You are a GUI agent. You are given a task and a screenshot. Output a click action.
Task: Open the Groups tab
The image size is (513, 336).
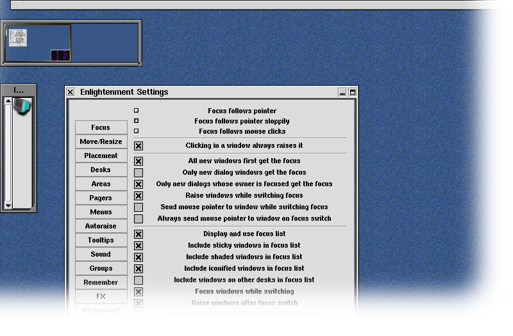[x=101, y=268]
